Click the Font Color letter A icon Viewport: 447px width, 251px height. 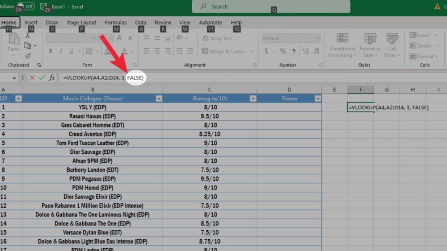[124, 51]
